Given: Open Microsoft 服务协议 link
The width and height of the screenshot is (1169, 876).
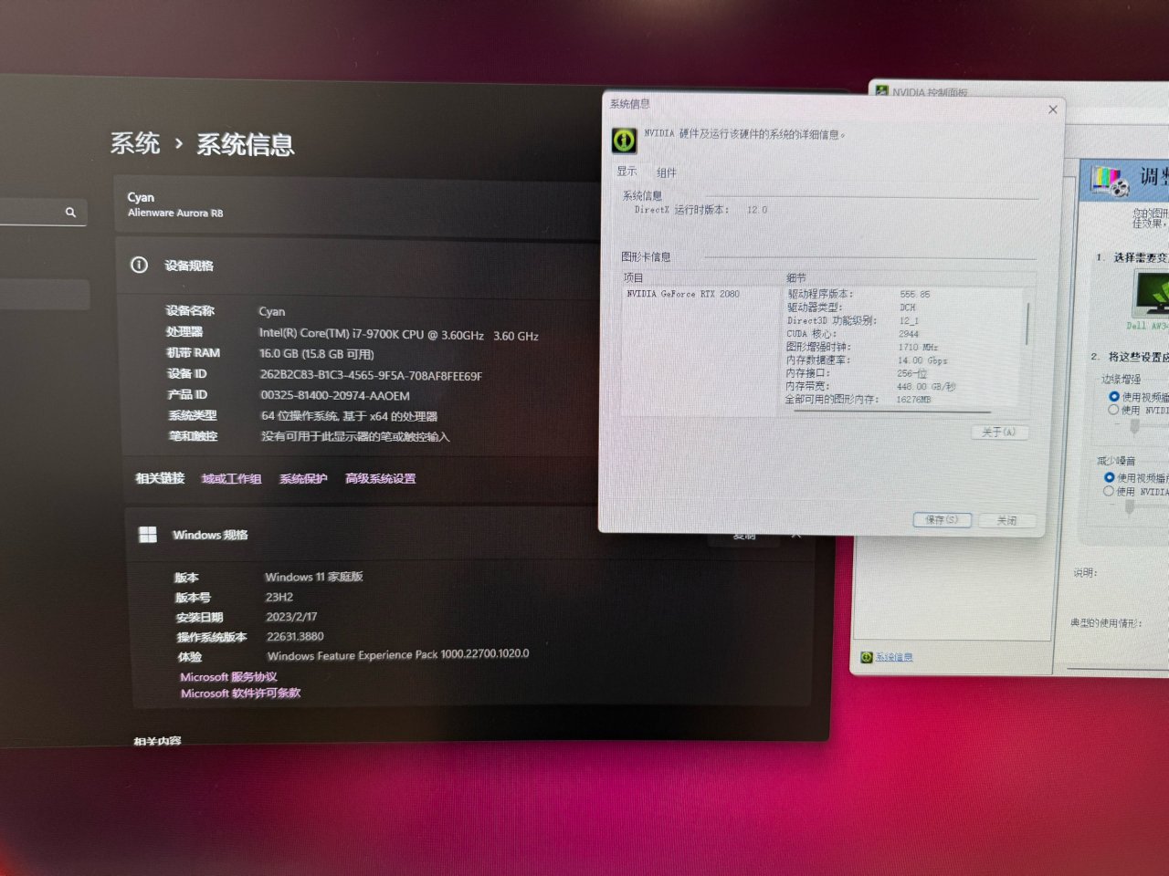Looking at the screenshot, I should [x=228, y=677].
